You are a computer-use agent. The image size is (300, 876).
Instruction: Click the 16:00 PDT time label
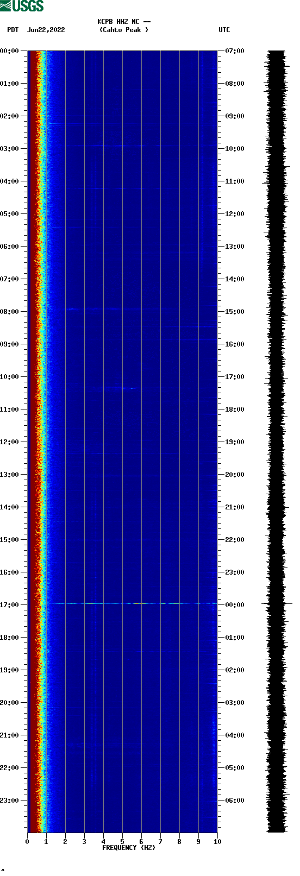click(x=10, y=572)
